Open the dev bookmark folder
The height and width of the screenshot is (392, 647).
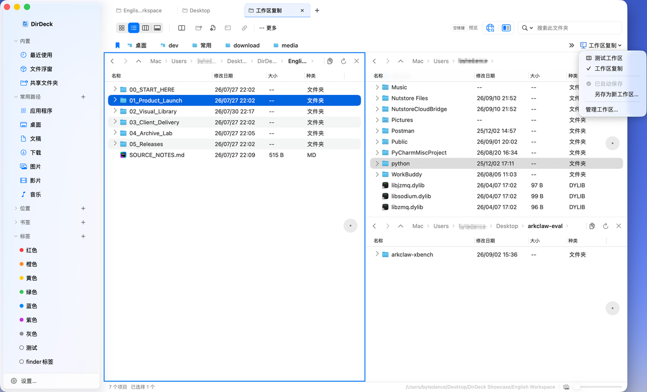click(169, 45)
